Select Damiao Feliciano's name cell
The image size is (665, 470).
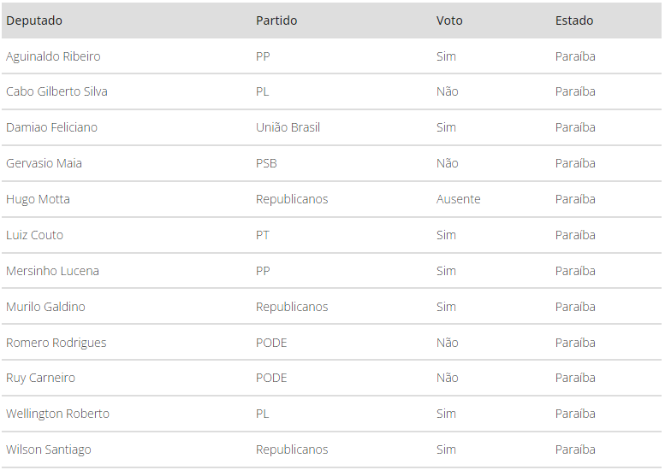pos(51,127)
